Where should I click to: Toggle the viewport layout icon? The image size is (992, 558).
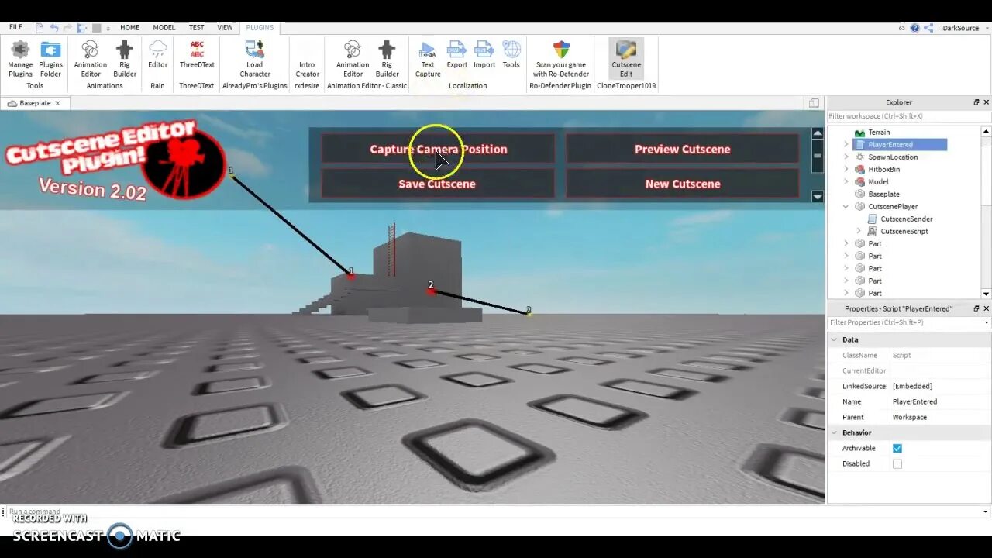[814, 102]
